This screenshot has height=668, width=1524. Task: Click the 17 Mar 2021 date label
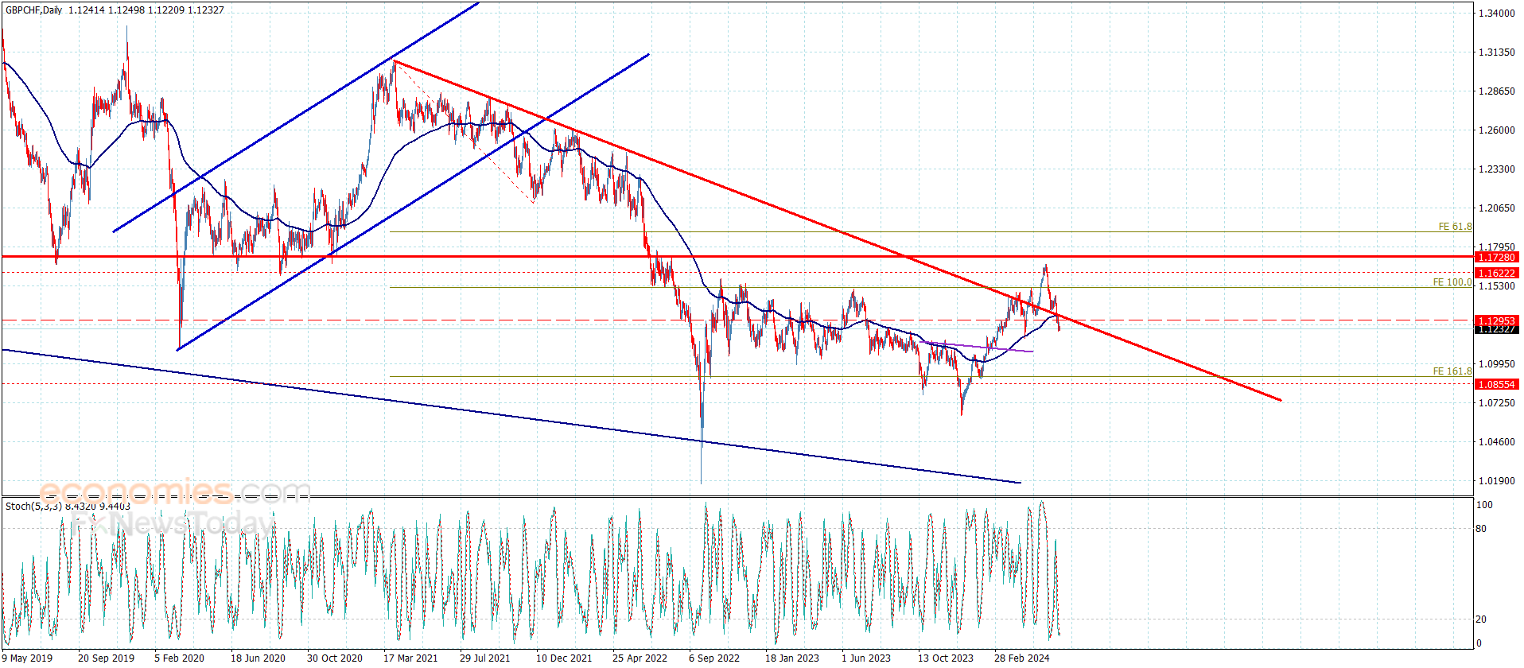[410, 658]
